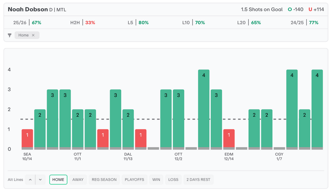This screenshot has height=193, width=332.
Task: Select the Over -140 odds
Action: point(296,9)
